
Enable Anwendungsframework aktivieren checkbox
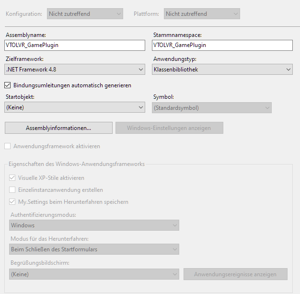8,146
